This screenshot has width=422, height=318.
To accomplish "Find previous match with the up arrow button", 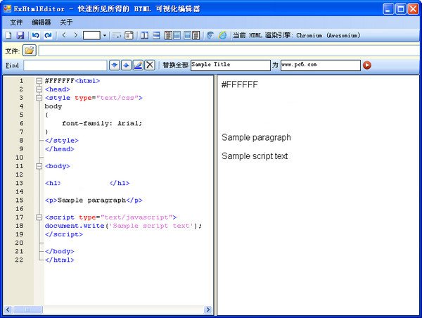I will pyautogui.click(x=126, y=65).
